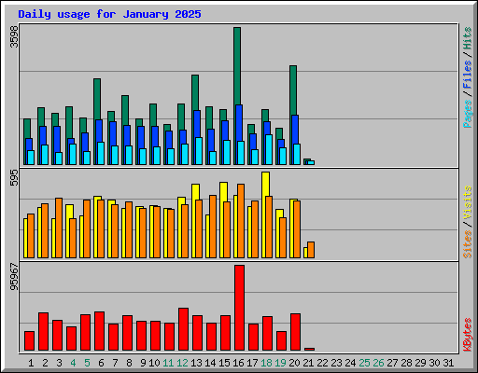The height and width of the screenshot is (373, 478).
Task: Select the 95967 KBytes axis value
Action: point(14,277)
